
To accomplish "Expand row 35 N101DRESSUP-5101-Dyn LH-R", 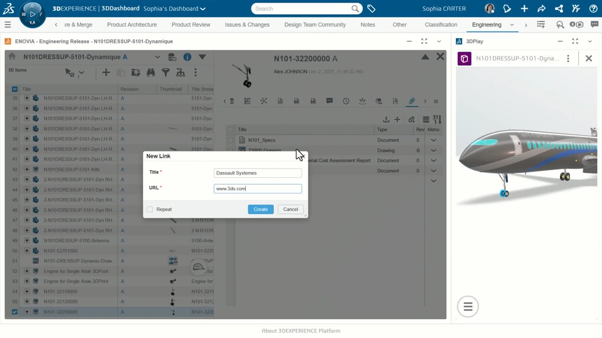I will tap(26, 98).
